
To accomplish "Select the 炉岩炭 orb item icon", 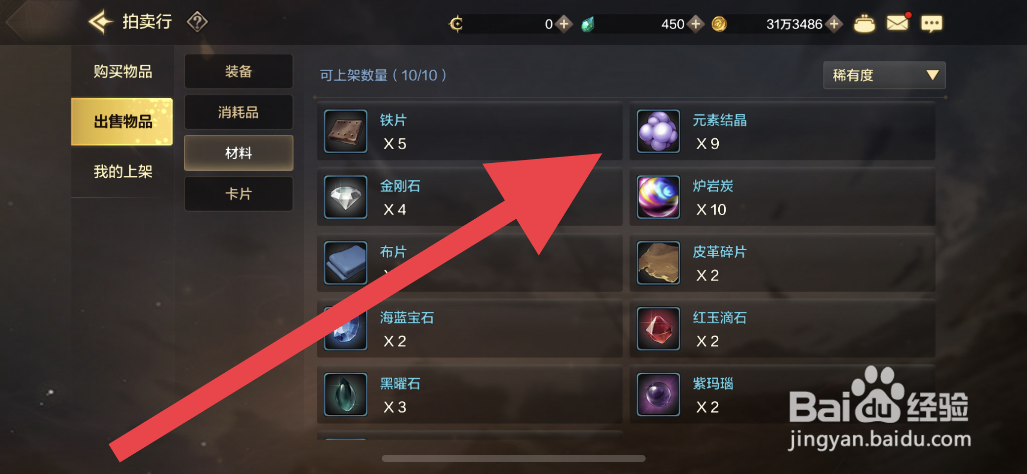I will 658,197.
